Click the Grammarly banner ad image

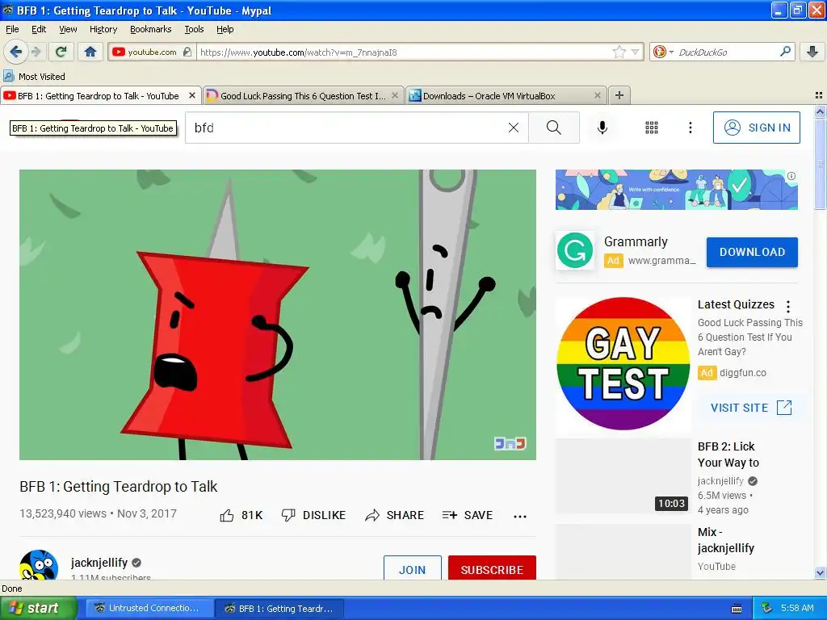[x=676, y=189]
